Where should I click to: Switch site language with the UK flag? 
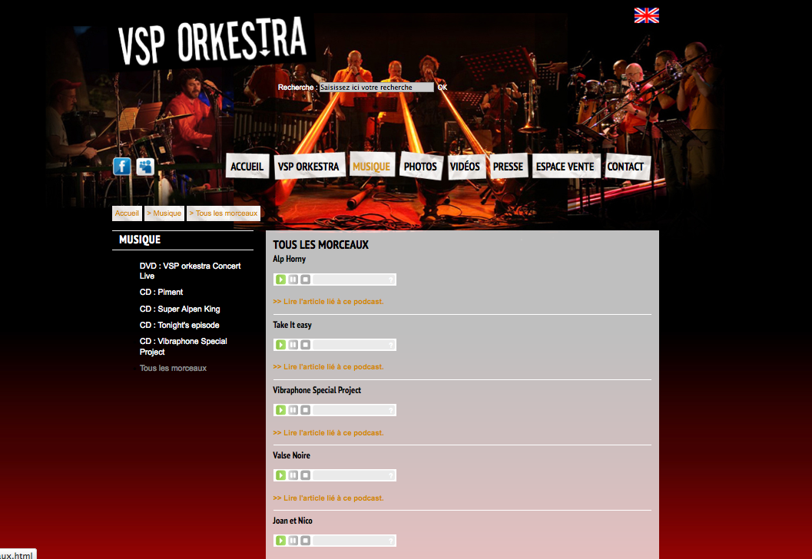pyautogui.click(x=647, y=15)
